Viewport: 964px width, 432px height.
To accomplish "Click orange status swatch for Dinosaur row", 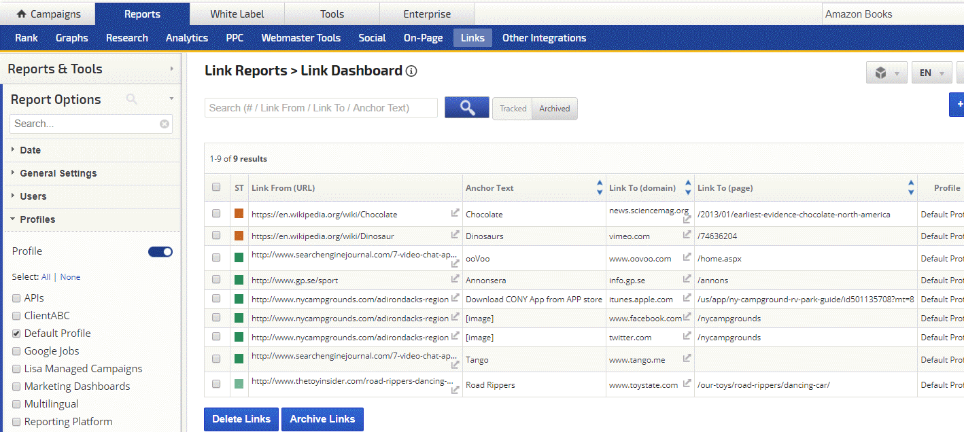I will pyautogui.click(x=239, y=236).
